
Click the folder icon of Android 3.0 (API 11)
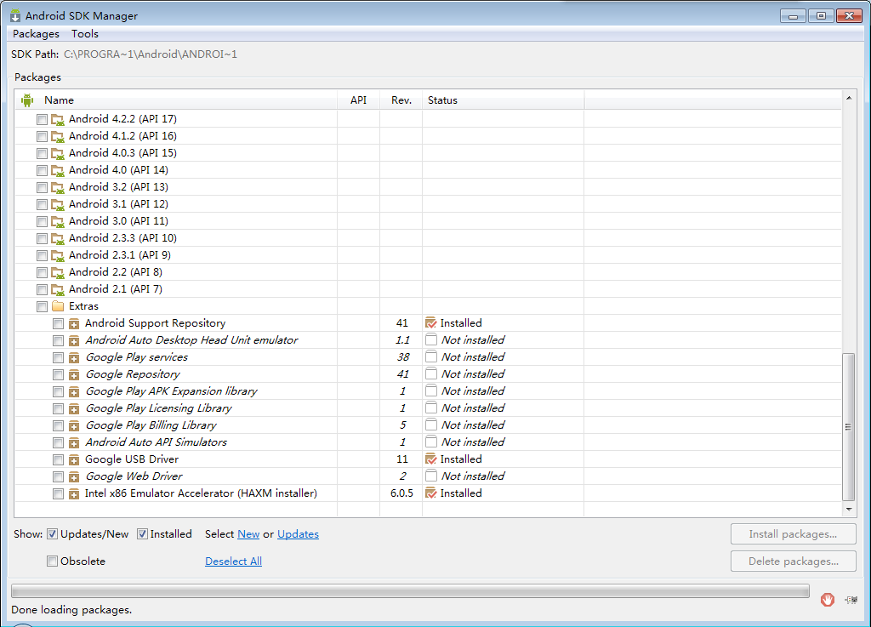click(58, 221)
